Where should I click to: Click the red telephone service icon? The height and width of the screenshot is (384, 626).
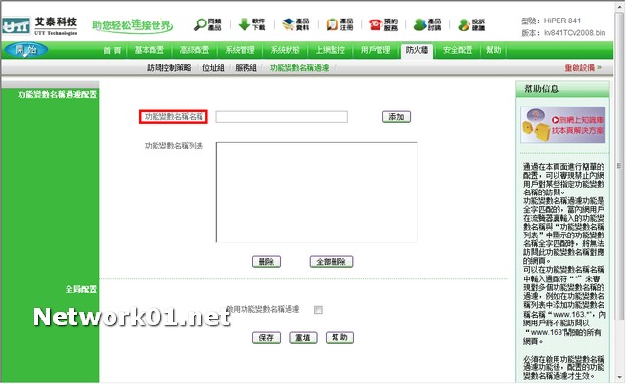click(376, 24)
